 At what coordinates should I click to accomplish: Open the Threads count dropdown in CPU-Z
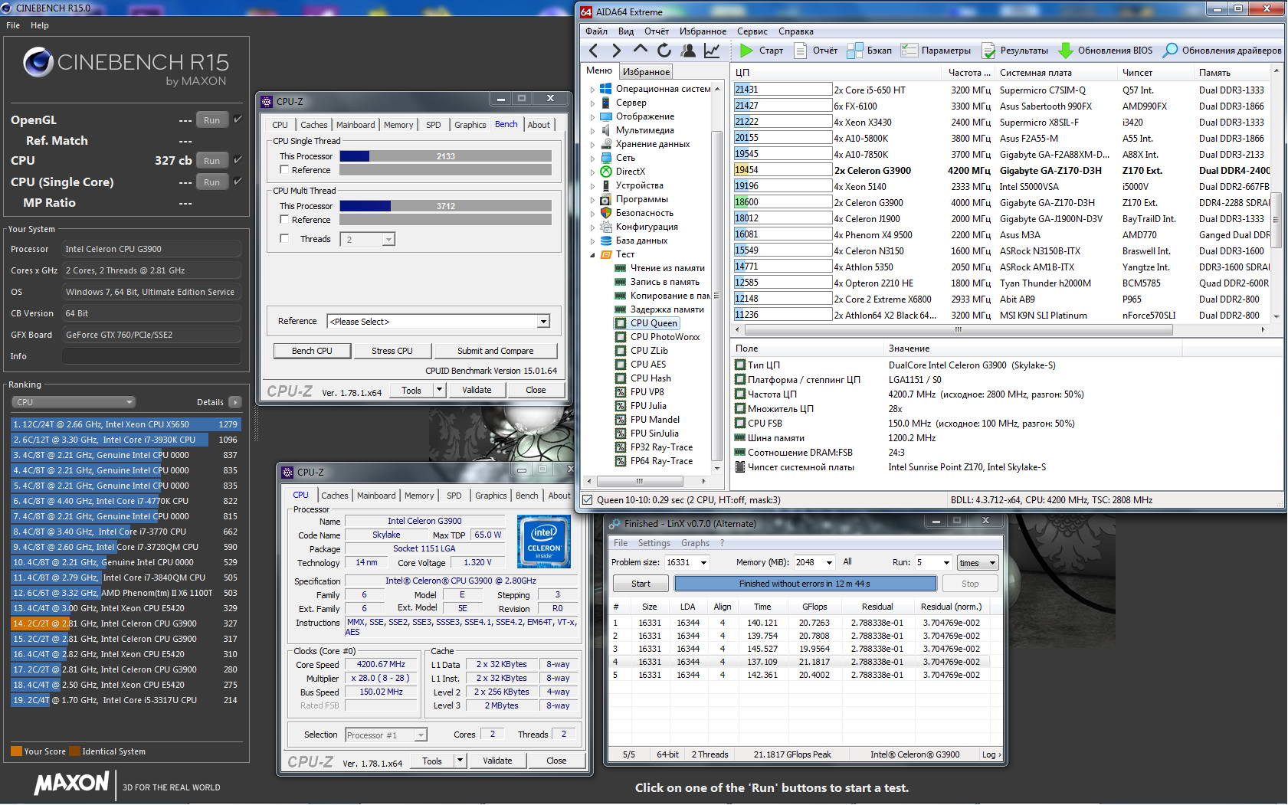coord(388,240)
